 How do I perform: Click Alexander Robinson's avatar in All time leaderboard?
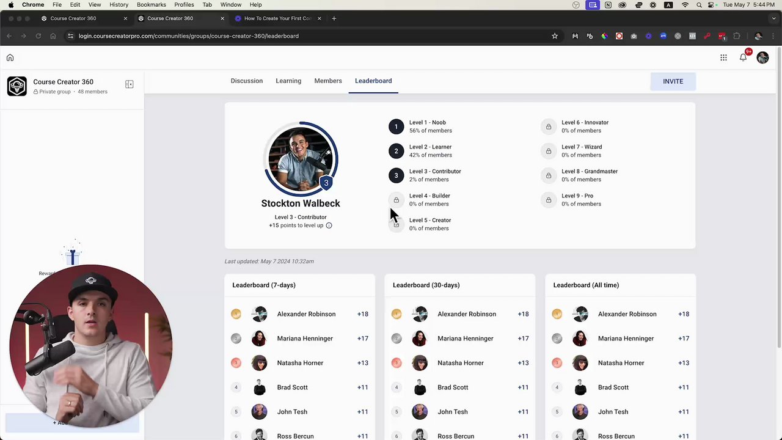click(x=580, y=314)
